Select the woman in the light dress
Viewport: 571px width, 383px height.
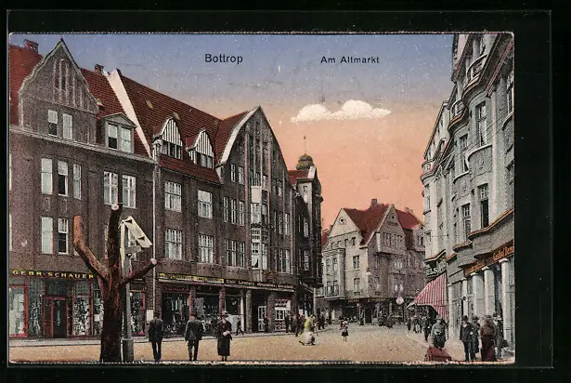point(307,330)
